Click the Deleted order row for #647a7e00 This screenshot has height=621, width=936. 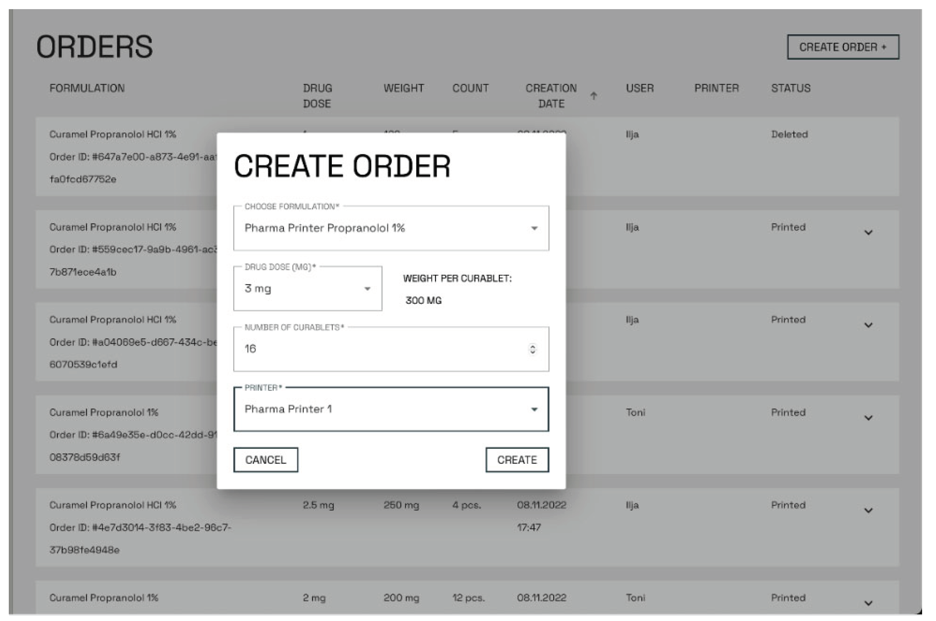[713, 157]
